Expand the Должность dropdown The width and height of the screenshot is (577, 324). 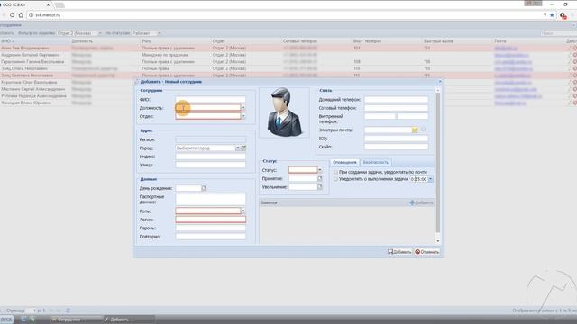coord(243,108)
